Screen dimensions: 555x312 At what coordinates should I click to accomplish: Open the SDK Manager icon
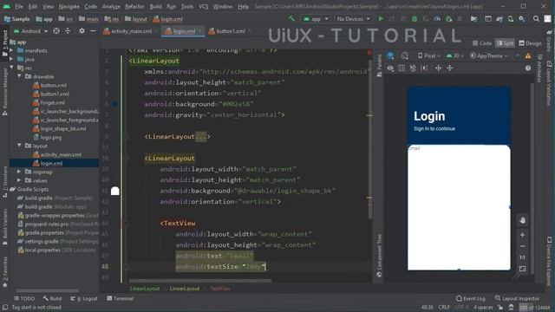[522, 19]
